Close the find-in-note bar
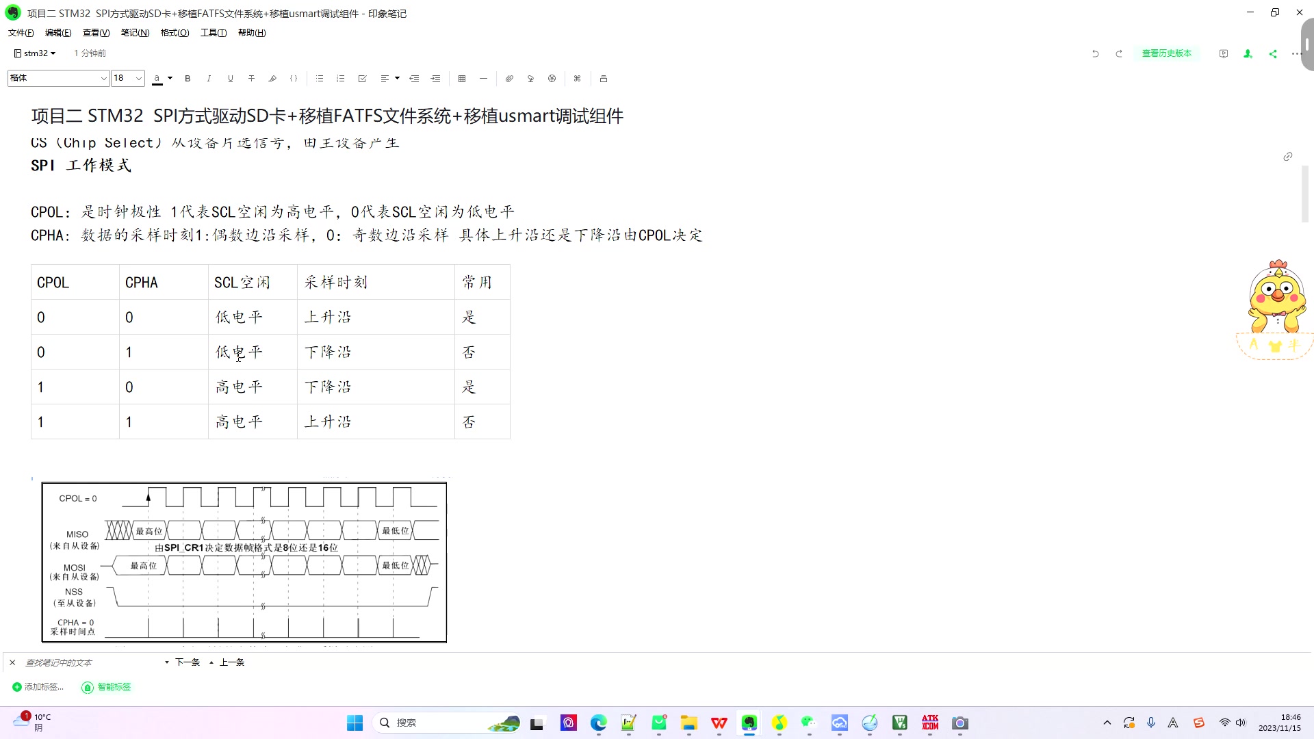Screen dimensions: 1314x739 [12, 662]
